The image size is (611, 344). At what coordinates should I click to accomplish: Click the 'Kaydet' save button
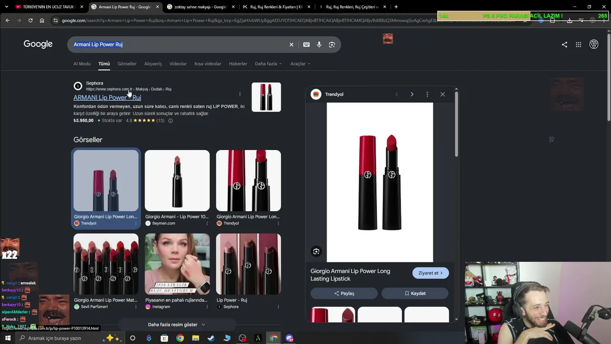tap(415, 293)
